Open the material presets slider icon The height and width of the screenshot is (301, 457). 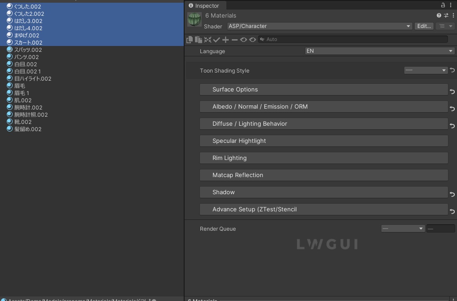[x=446, y=15]
